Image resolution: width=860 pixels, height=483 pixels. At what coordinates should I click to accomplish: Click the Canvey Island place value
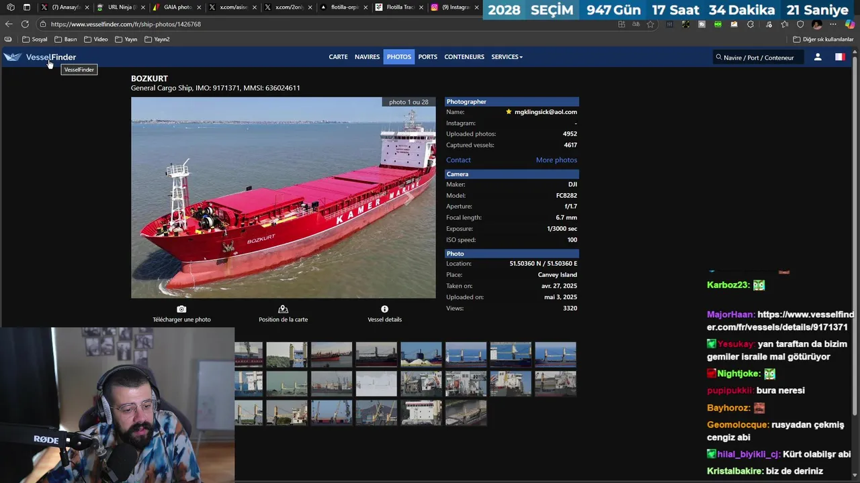pos(557,274)
